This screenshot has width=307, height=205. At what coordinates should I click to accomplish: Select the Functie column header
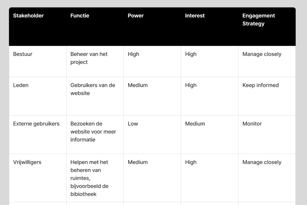pyautogui.click(x=80, y=16)
